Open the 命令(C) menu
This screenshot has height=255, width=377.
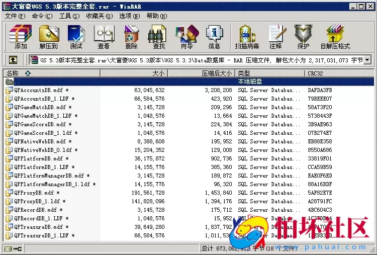coord(42,16)
